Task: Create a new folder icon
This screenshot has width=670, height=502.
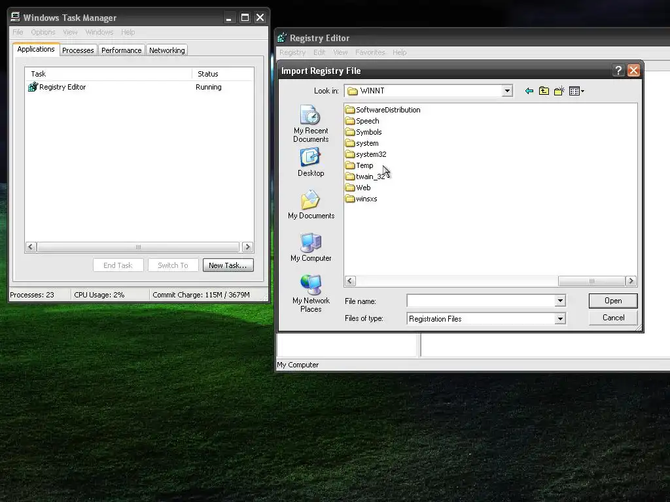Action: click(x=559, y=91)
